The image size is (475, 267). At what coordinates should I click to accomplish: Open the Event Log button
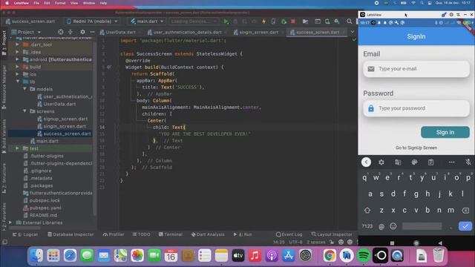tap(289, 234)
